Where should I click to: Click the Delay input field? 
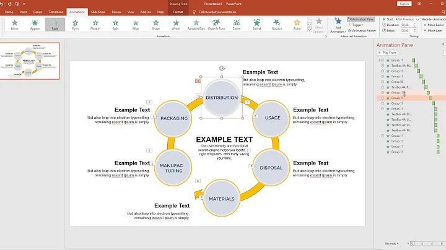[x=407, y=30]
